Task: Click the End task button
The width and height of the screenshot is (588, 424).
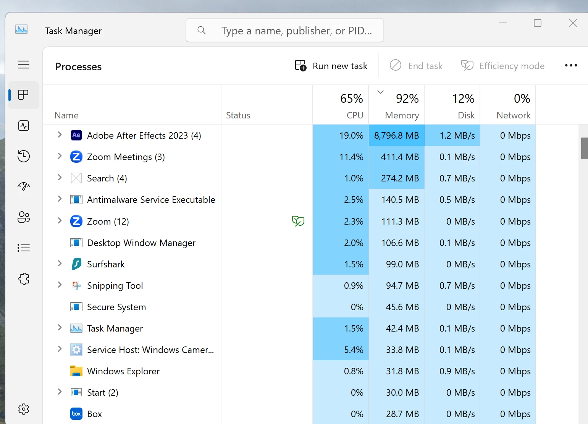Action: [416, 66]
